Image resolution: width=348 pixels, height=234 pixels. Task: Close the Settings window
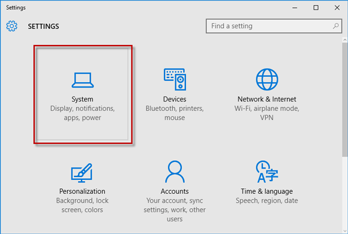(x=337, y=8)
